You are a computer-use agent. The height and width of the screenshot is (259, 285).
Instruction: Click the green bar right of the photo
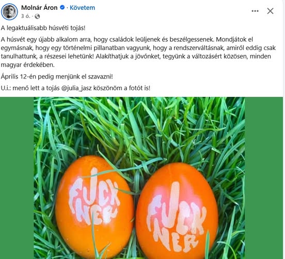pos(264,178)
